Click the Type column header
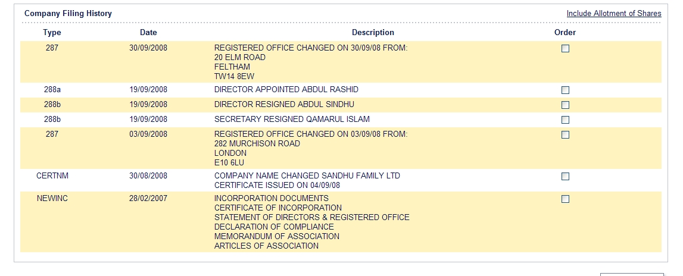Viewport: 683px width, 276px height. [52, 33]
